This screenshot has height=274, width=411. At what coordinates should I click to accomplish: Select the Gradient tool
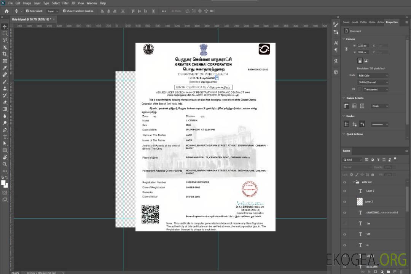click(5, 109)
